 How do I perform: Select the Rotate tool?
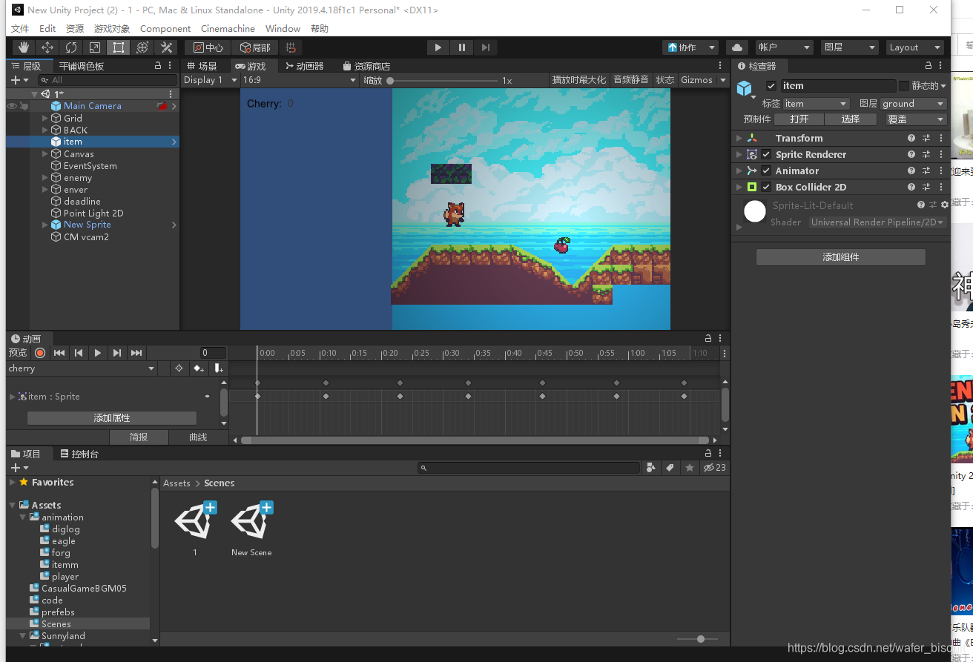click(x=71, y=47)
